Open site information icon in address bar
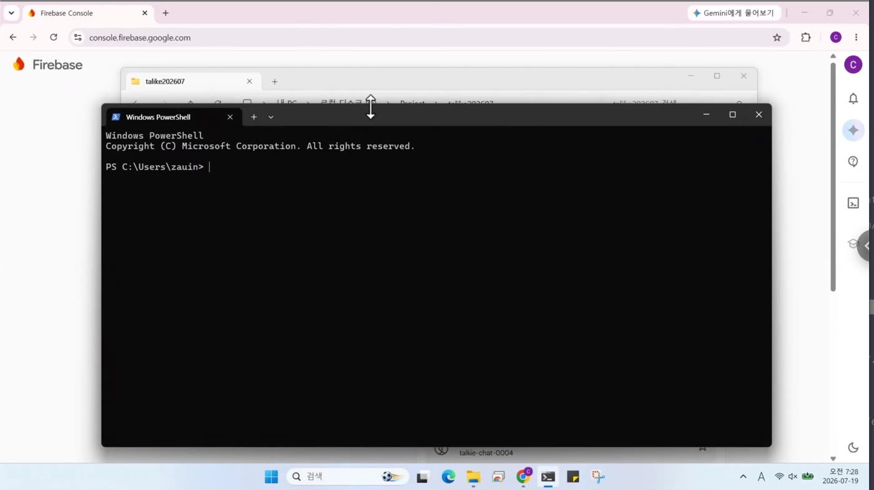Image resolution: width=874 pixels, height=490 pixels. (x=77, y=37)
